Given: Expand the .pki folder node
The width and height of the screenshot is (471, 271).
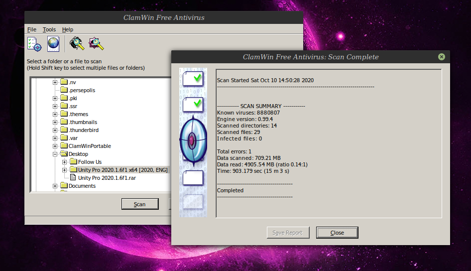Looking at the screenshot, I should coord(55,98).
